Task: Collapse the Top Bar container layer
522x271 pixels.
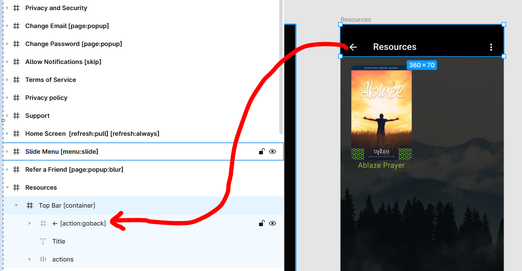Action: pos(16,205)
